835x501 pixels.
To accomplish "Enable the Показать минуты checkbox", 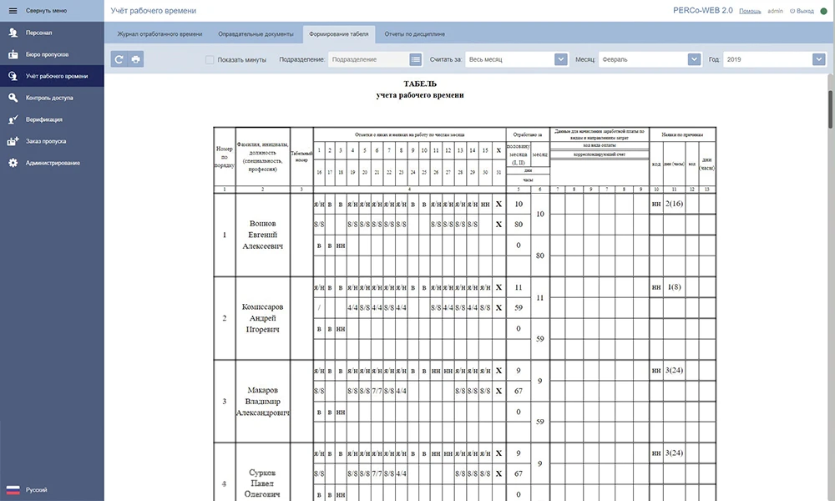I will coord(210,60).
